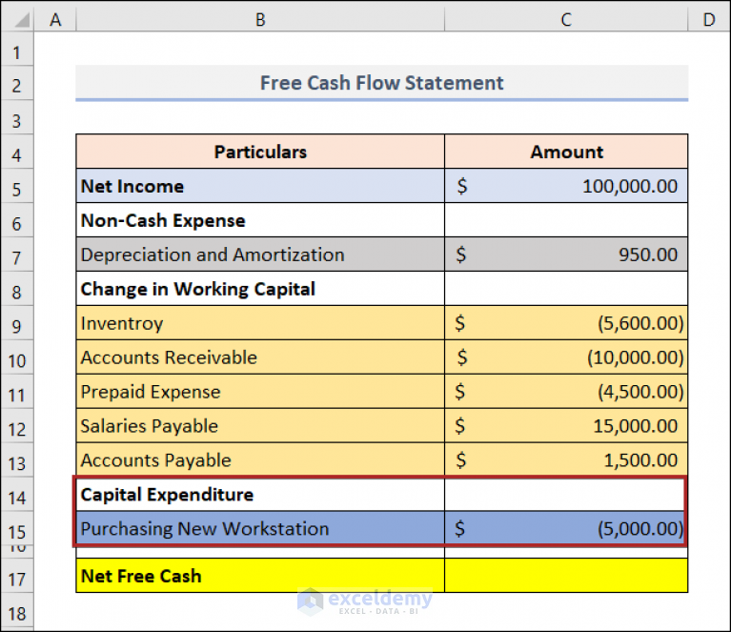Select the Net Income cell

tap(260, 187)
